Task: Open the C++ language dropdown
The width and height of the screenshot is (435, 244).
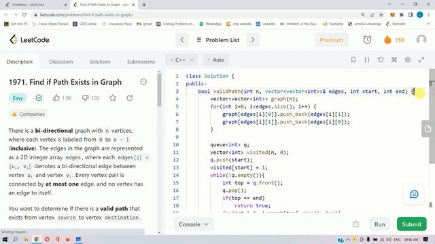Action: [181, 60]
